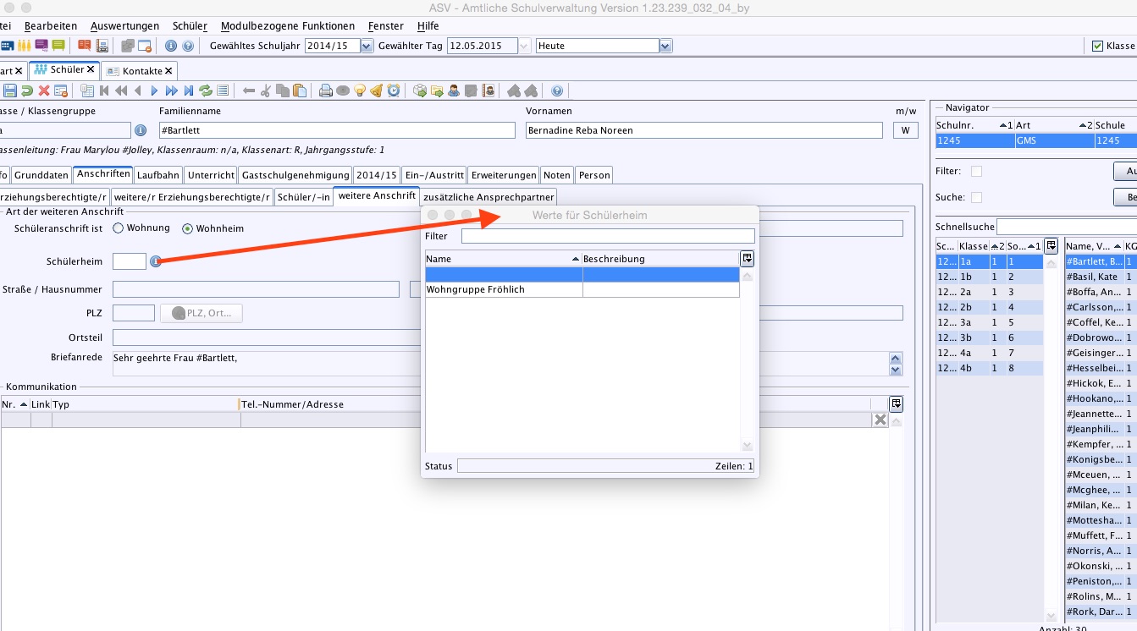Click the Familienname field containing #Bartlett
The image size is (1137, 631).
(x=337, y=130)
